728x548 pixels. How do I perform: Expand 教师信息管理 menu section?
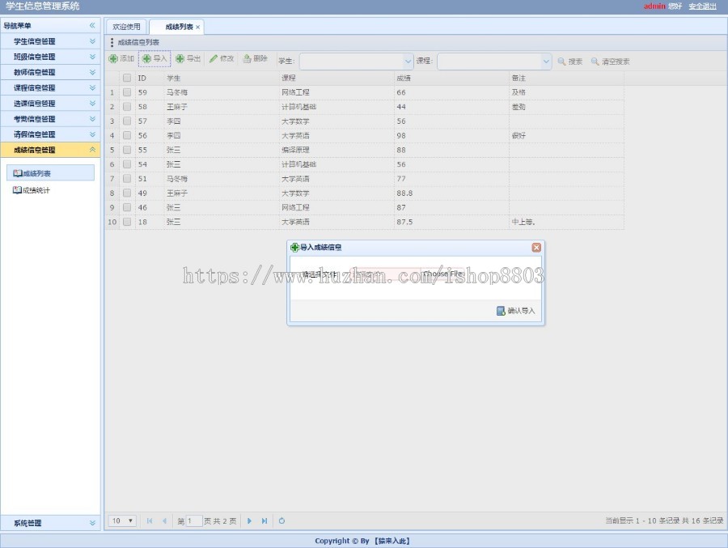point(50,72)
